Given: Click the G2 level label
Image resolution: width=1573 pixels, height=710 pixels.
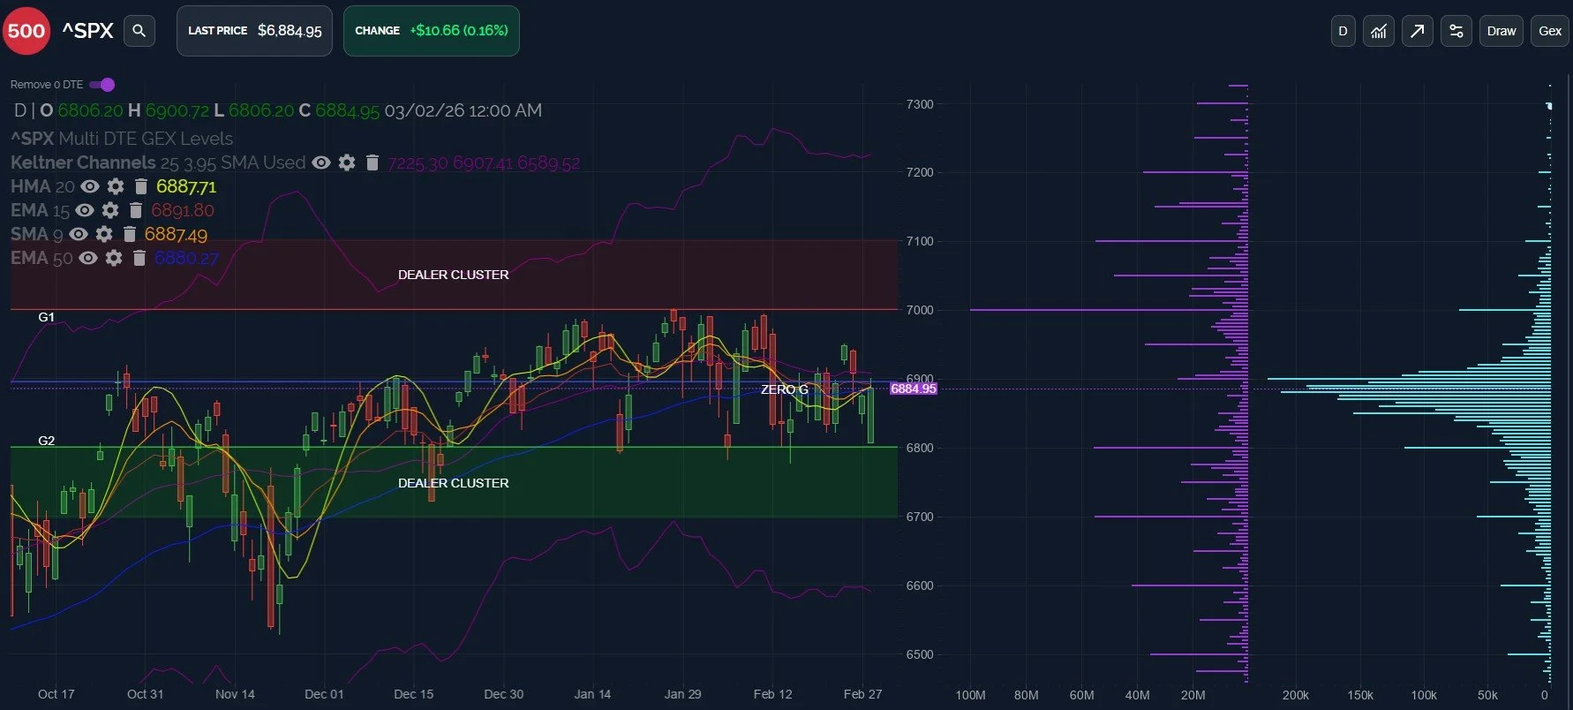Looking at the screenshot, I should 46,441.
